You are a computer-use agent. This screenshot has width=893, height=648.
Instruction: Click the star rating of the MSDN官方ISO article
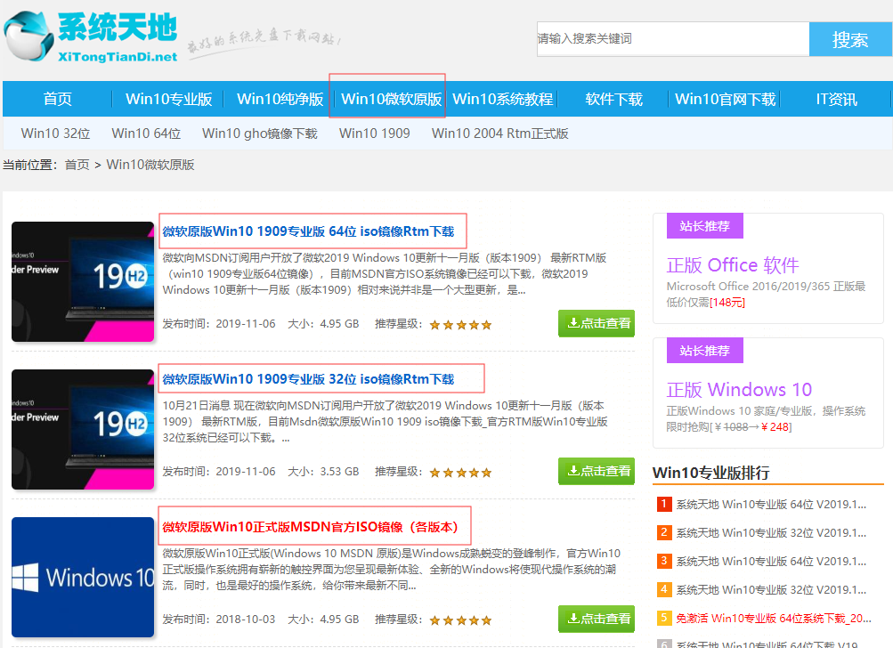click(x=460, y=620)
